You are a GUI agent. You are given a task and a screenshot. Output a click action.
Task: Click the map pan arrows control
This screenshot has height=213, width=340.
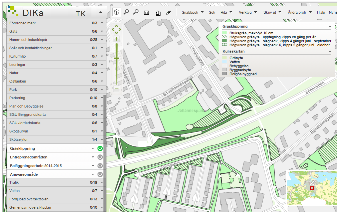(x=116, y=29)
